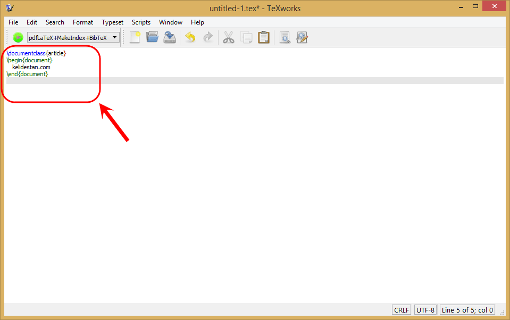510x320 pixels.
Task: Undo last edit with yellow arrow icon
Action: pyautogui.click(x=190, y=37)
